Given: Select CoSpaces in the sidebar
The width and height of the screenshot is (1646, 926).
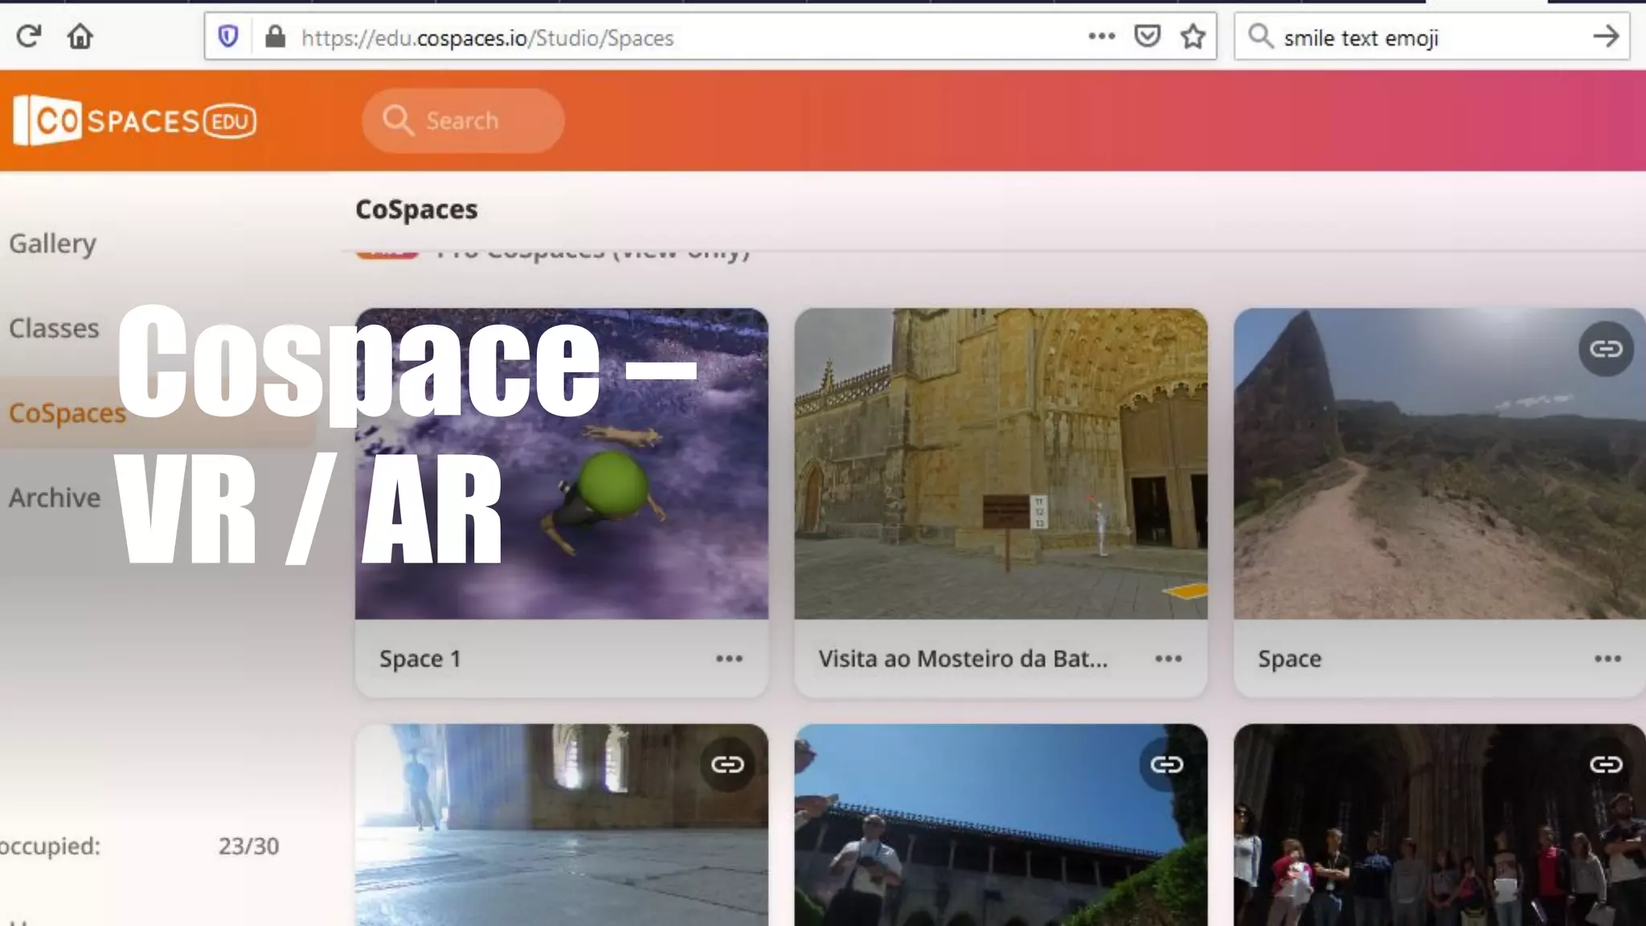Looking at the screenshot, I should [x=68, y=412].
